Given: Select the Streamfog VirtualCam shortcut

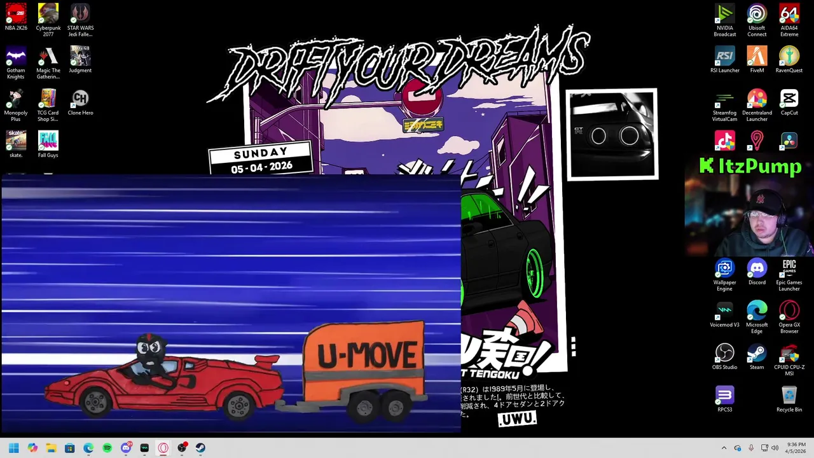Looking at the screenshot, I should coord(724,105).
